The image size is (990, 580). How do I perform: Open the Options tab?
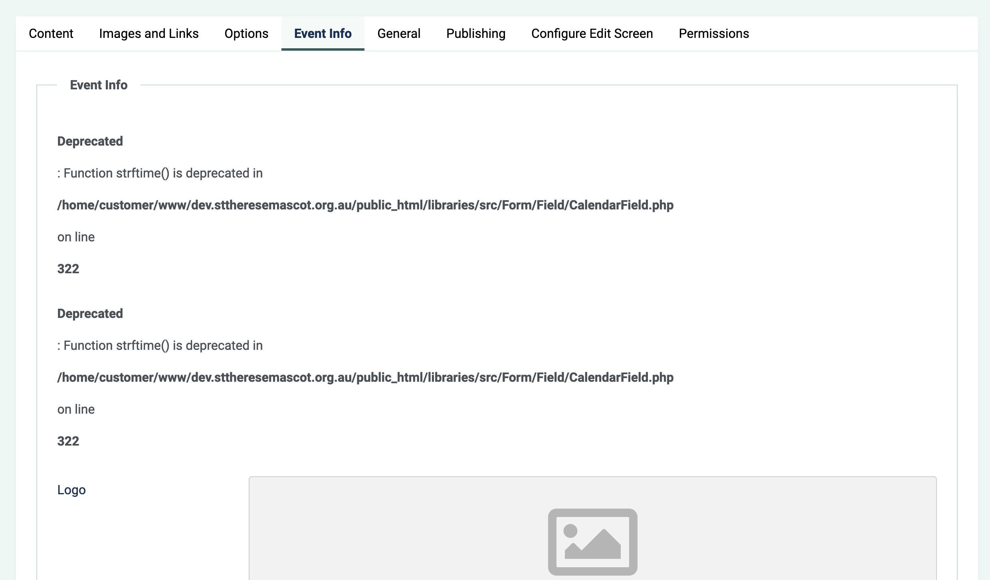pyautogui.click(x=246, y=34)
